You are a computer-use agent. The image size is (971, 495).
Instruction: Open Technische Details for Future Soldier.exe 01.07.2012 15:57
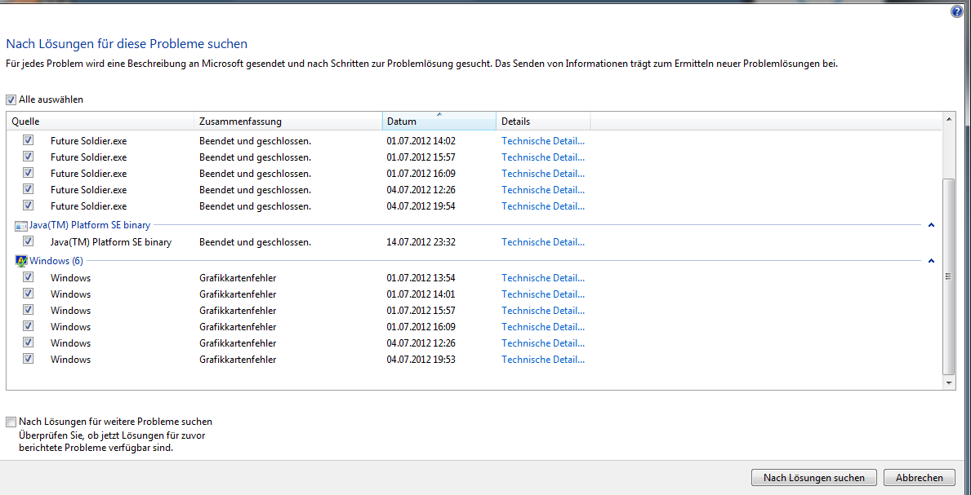click(x=543, y=157)
